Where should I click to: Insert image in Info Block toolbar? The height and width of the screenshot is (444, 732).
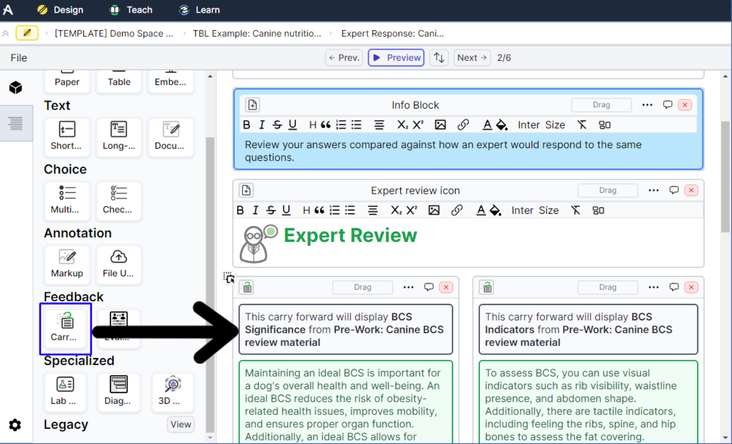tap(440, 125)
